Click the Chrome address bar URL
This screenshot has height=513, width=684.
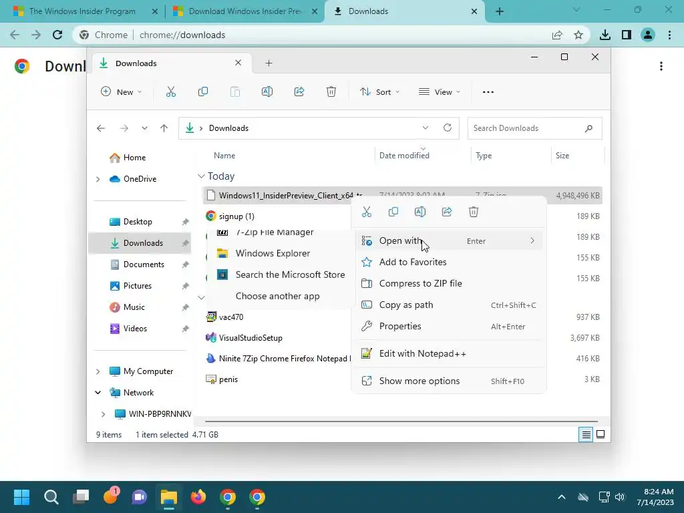(x=182, y=35)
